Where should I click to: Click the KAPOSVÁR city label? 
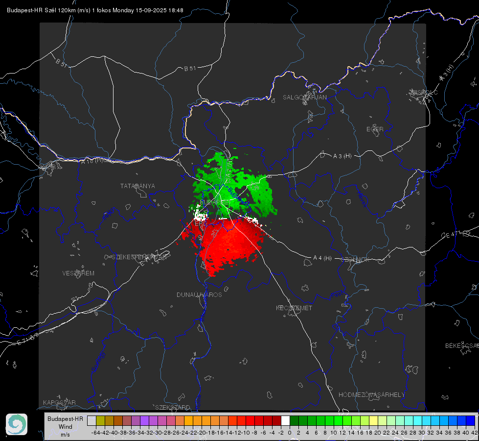pyautogui.click(x=59, y=402)
